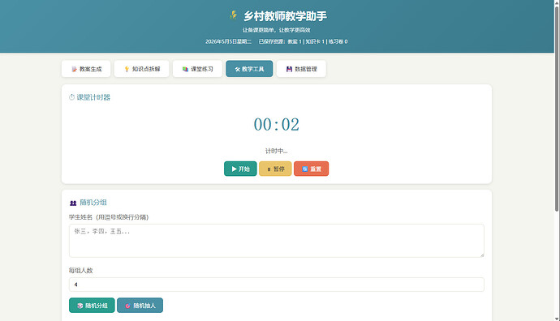Pause the timer with 暂停 button

[275, 169]
